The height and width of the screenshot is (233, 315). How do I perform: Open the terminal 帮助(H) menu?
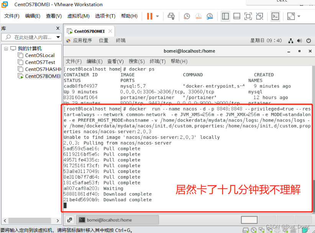[179, 61]
